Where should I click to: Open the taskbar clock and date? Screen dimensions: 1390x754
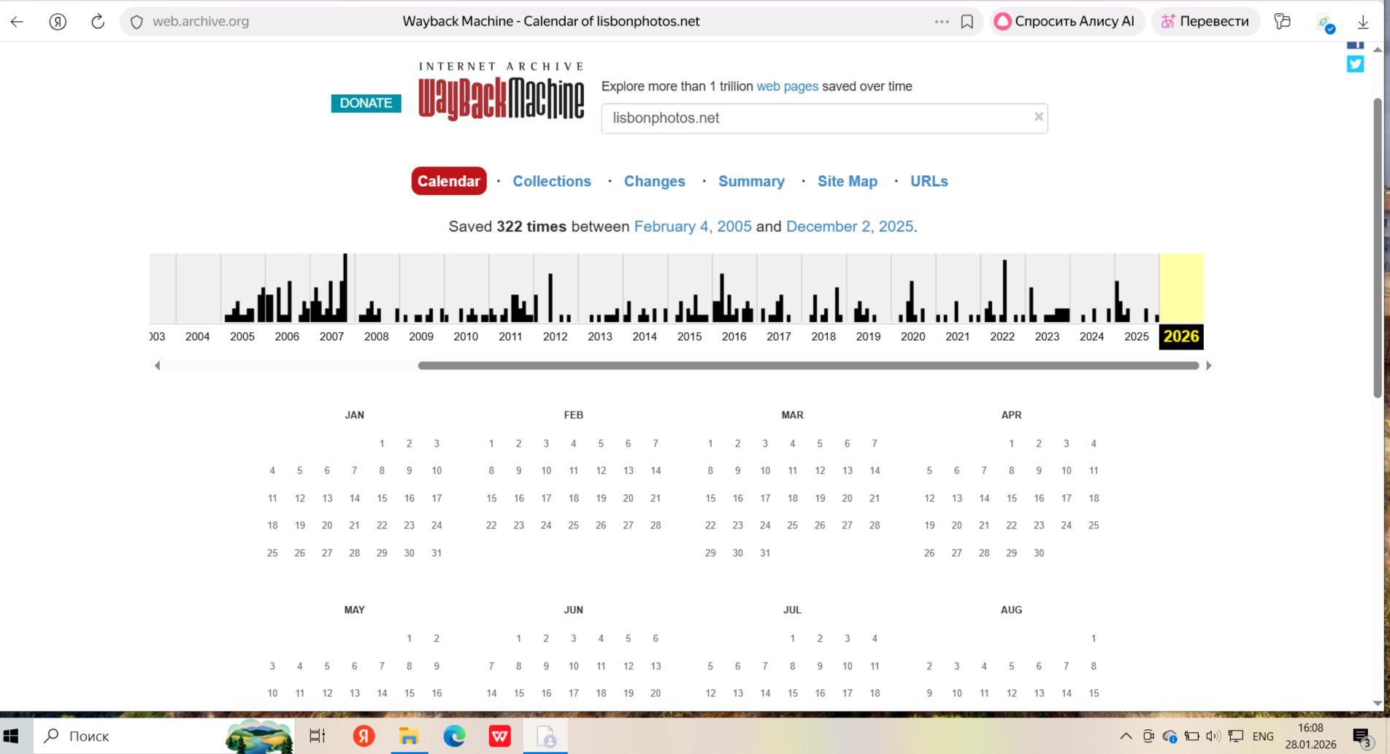[1311, 736]
